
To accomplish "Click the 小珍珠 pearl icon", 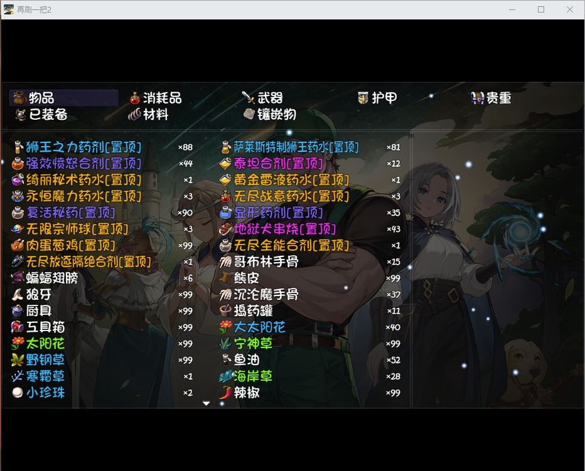I will pyautogui.click(x=18, y=393).
